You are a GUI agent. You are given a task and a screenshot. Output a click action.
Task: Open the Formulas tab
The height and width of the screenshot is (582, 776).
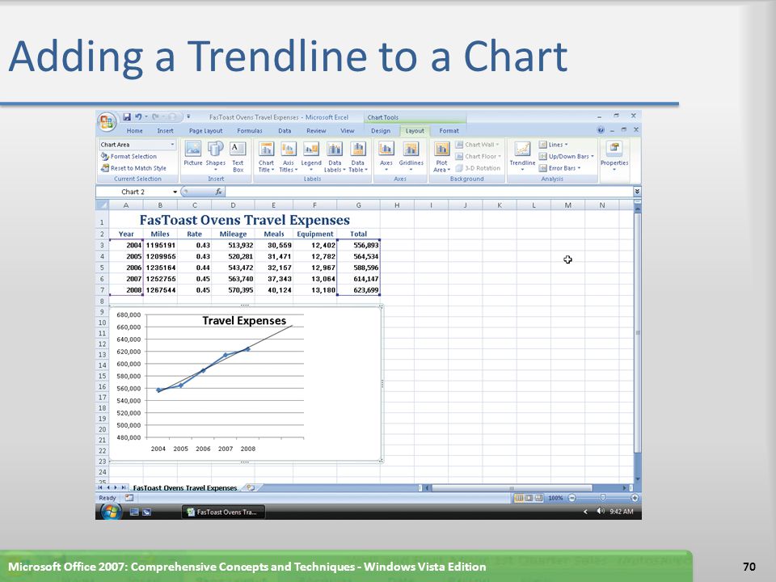250,131
